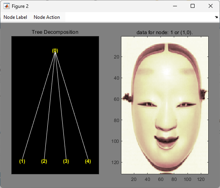
Task: Minimize the Figure 2 window
Action: [175, 6]
